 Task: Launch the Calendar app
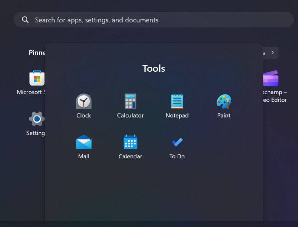(x=131, y=142)
